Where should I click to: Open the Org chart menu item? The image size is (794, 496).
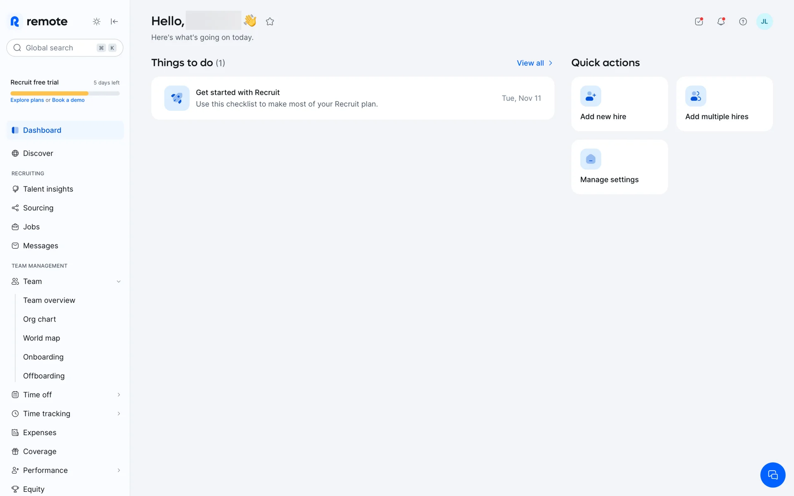click(x=39, y=319)
